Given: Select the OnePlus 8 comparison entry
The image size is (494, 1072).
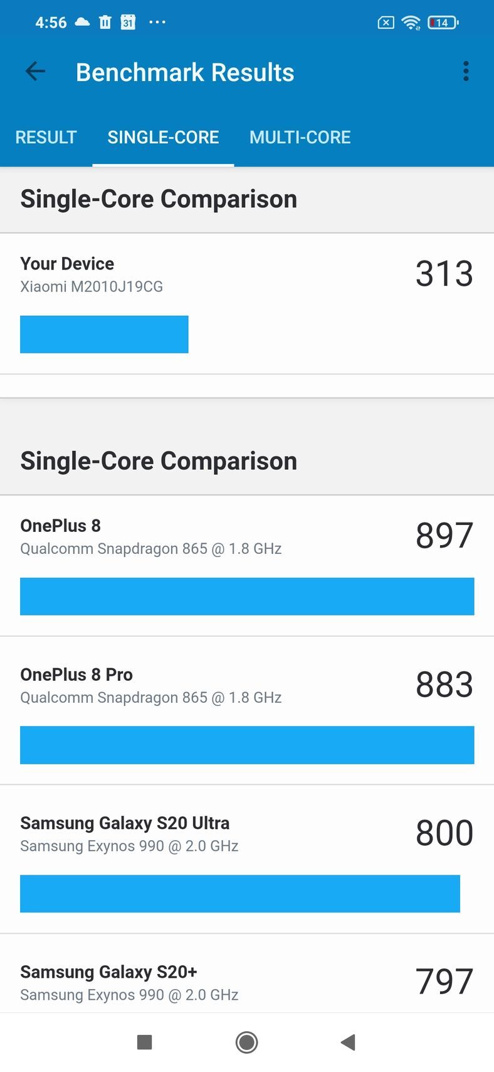Looking at the screenshot, I should click(x=247, y=565).
